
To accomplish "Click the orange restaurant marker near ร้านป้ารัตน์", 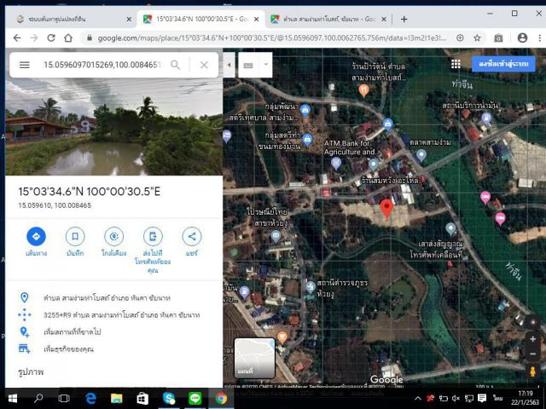I will [363, 90].
